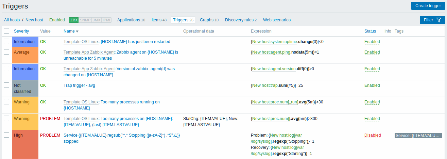The width and height of the screenshot is (447, 159).
Task: Click the JMX availability badge
Action: pos(97,20)
